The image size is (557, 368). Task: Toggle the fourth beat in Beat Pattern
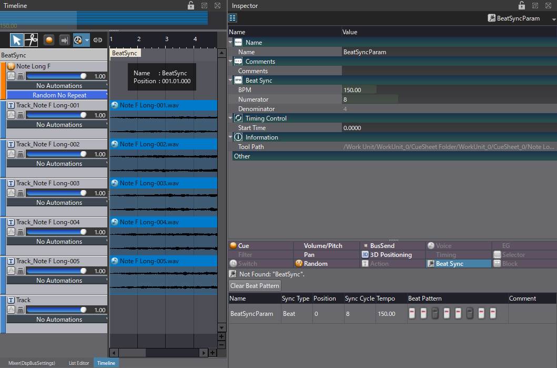click(447, 313)
